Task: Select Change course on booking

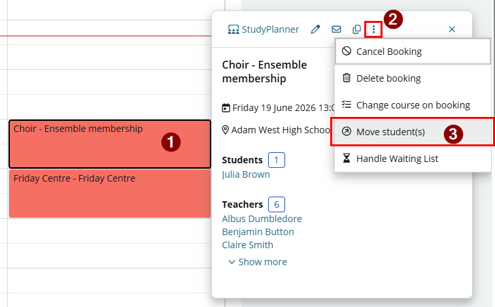Action: (x=413, y=105)
